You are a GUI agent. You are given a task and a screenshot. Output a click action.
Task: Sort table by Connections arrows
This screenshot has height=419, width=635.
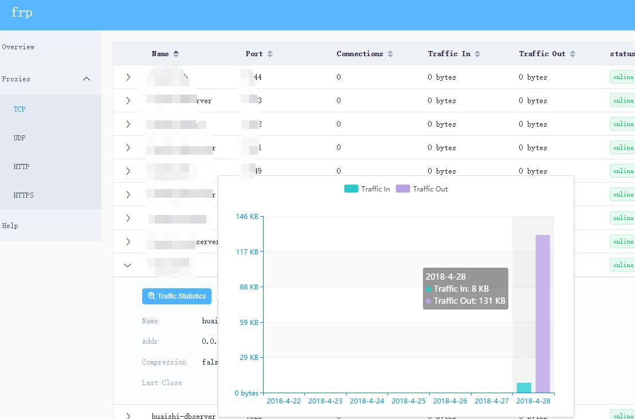[390, 53]
